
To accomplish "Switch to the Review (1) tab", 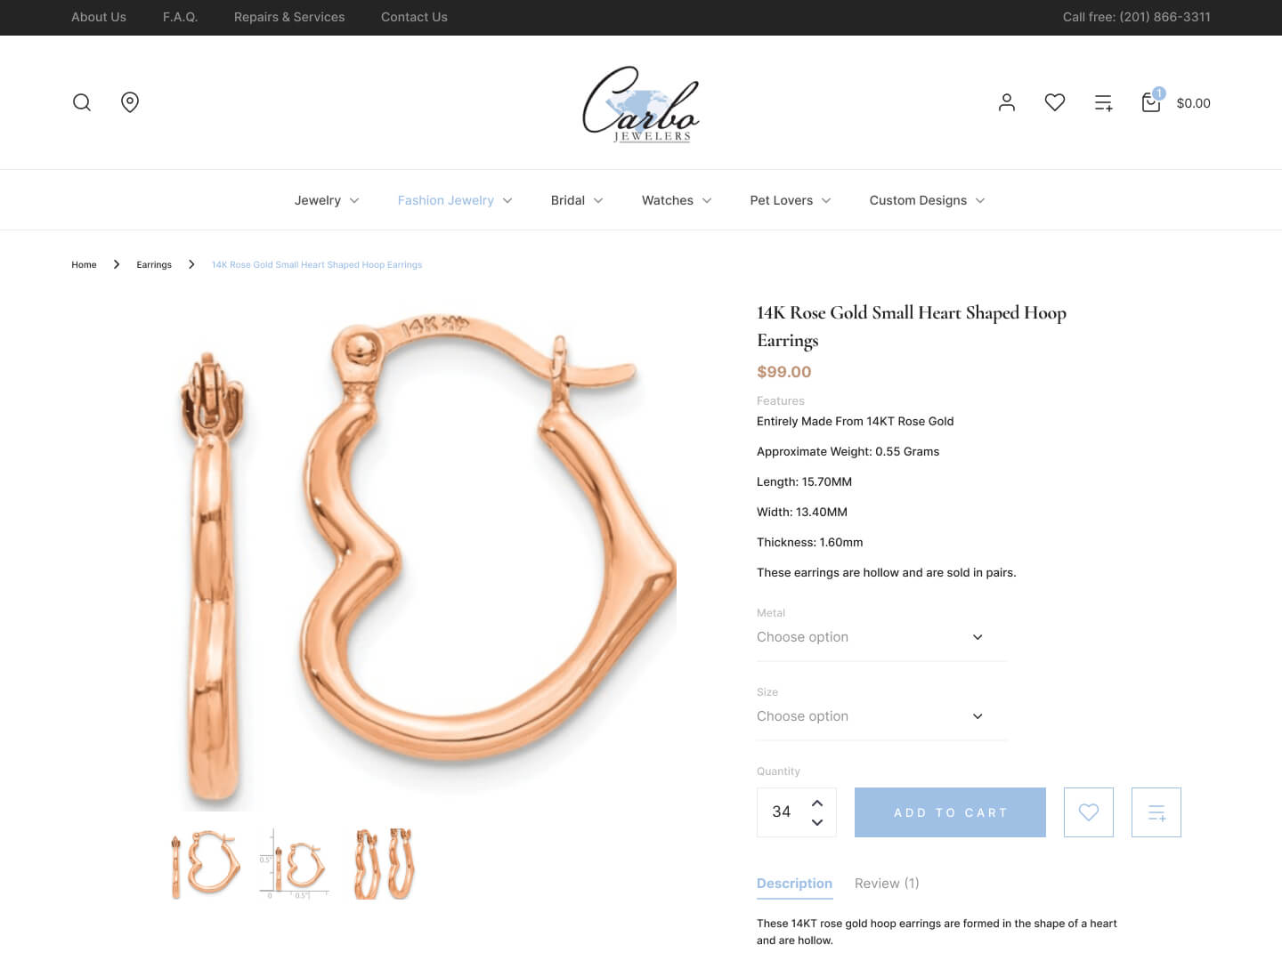I will click(887, 884).
